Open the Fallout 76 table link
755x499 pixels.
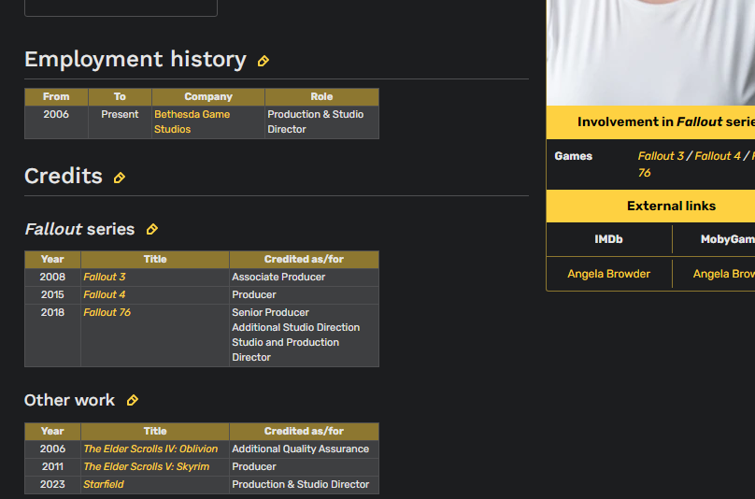click(107, 313)
